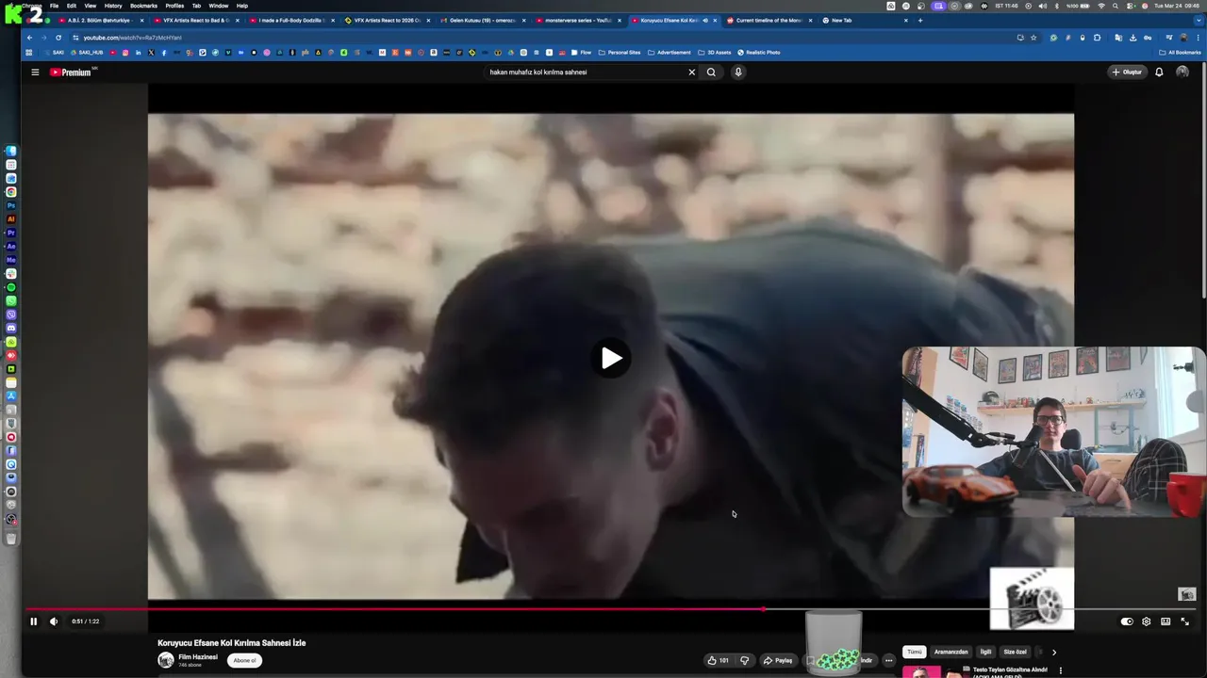Open WhatsApp from the Dock
The height and width of the screenshot is (678, 1207).
pos(11,300)
